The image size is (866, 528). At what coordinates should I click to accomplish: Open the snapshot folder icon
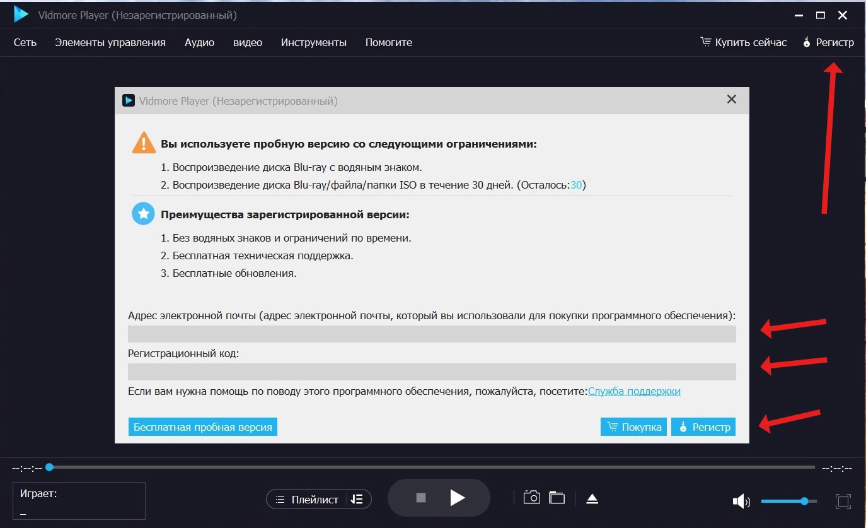point(557,498)
